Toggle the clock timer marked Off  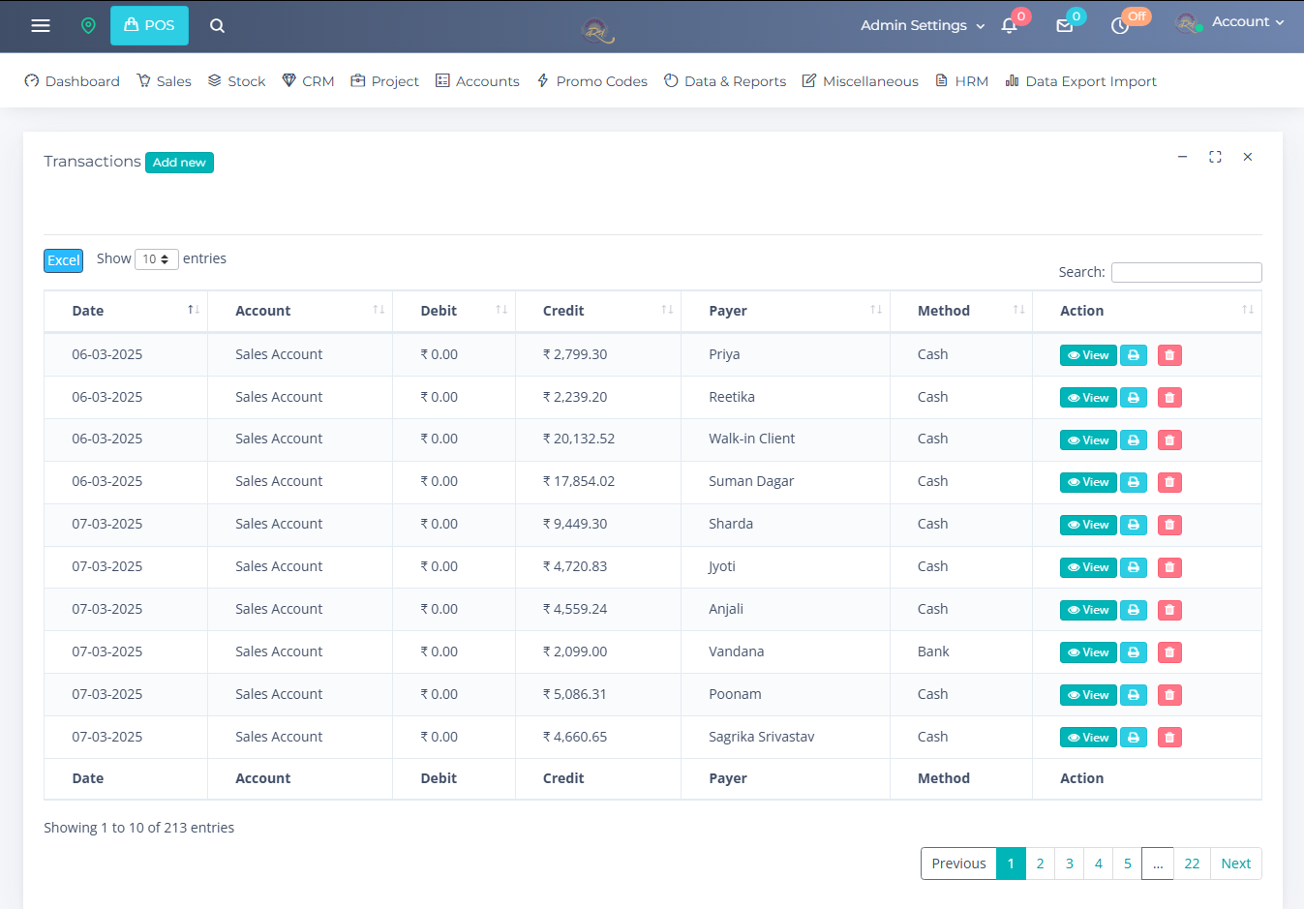1120,26
